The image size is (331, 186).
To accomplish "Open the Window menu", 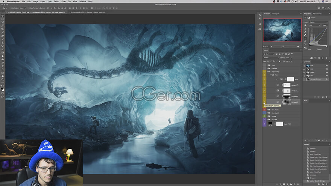I will [82, 1].
